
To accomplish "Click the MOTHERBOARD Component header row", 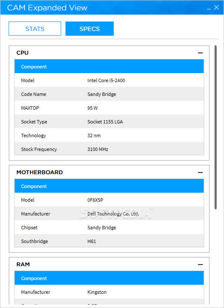I will (x=109, y=186).
